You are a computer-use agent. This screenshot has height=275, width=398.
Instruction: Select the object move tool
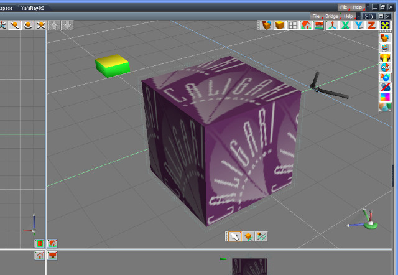(15, 25)
